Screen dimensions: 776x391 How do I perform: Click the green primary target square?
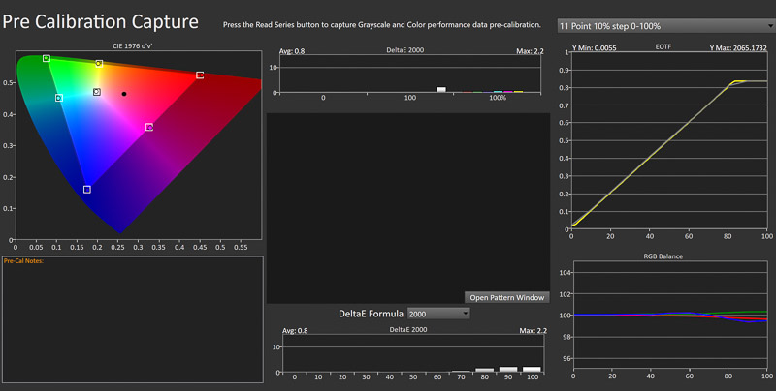pos(47,59)
